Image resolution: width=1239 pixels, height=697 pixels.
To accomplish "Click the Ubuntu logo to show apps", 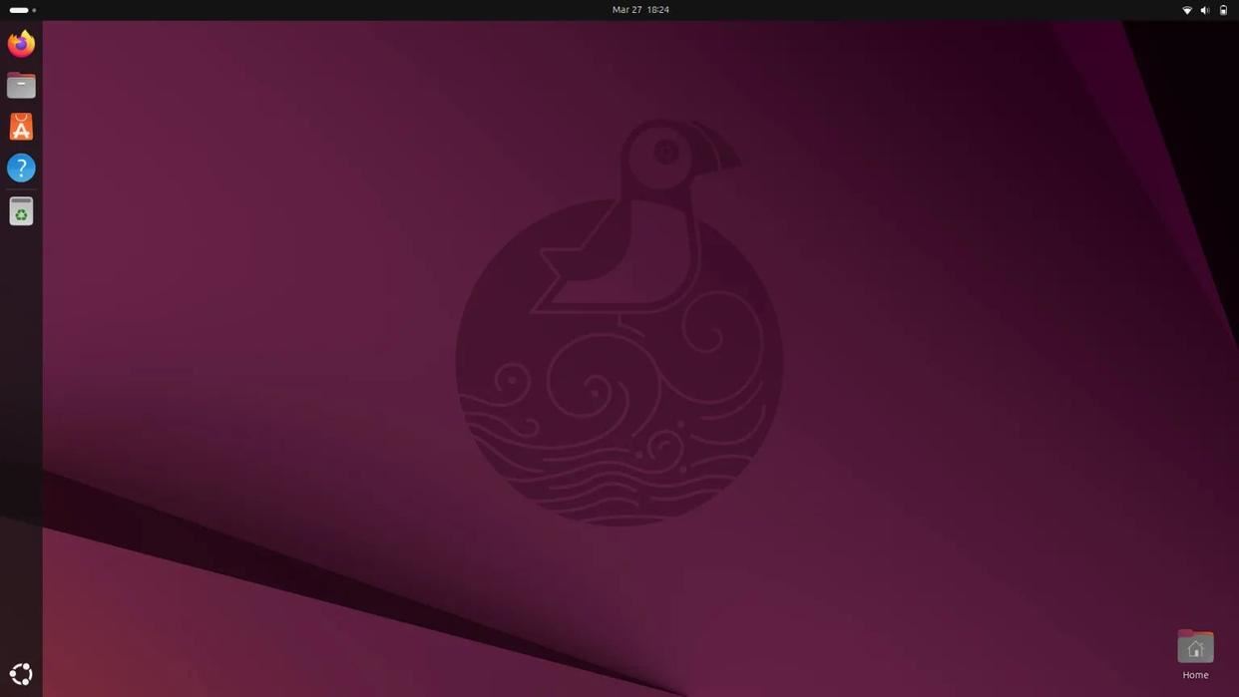I will tap(20, 673).
